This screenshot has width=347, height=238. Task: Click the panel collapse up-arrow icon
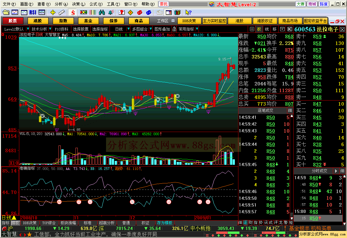[x=282, y=29]
